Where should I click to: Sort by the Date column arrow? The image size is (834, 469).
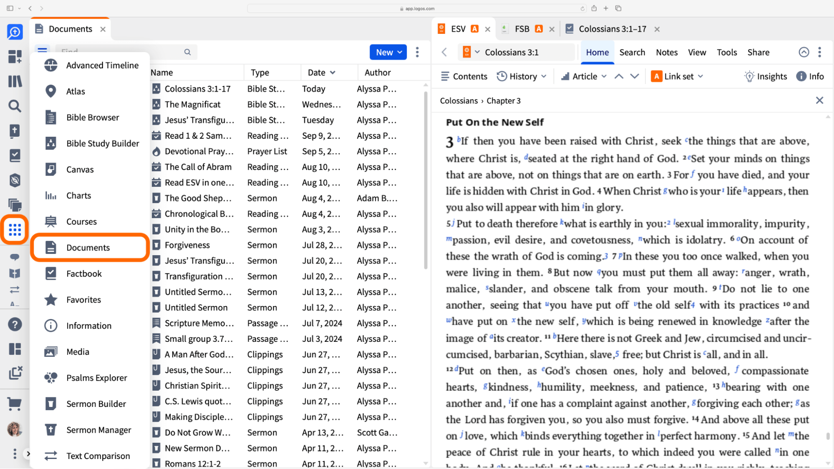click(x=333, y=73)
